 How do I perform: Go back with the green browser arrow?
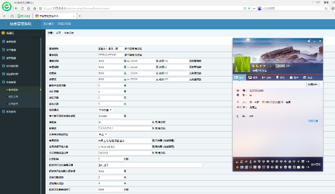16,8
